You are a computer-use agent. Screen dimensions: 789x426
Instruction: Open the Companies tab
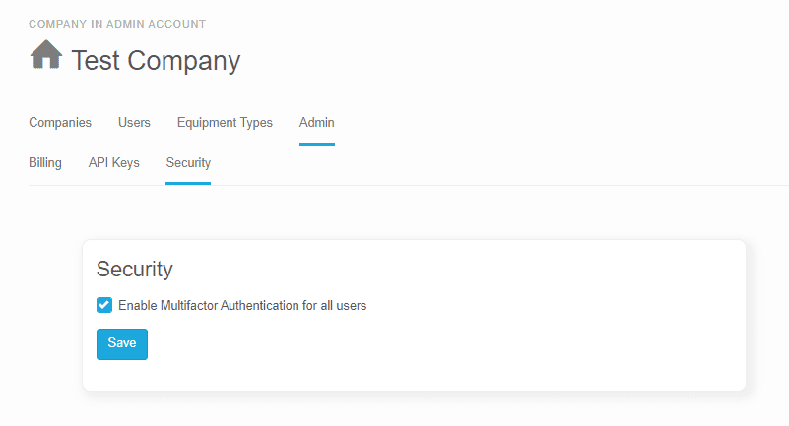60,123
